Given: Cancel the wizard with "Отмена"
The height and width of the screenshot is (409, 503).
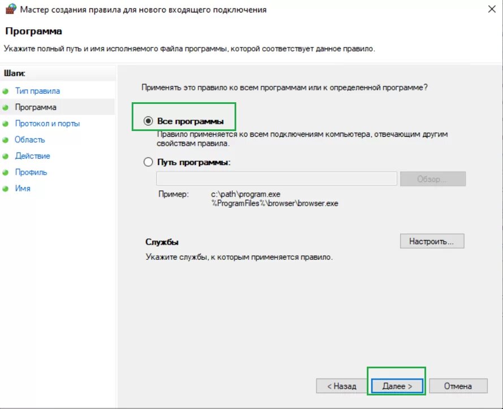Looking at the screenshot, I should click(x=458, y=386).
